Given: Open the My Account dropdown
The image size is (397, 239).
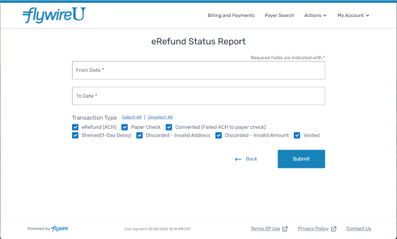Looking at the screenshot, I should click(x=353, y=15).
